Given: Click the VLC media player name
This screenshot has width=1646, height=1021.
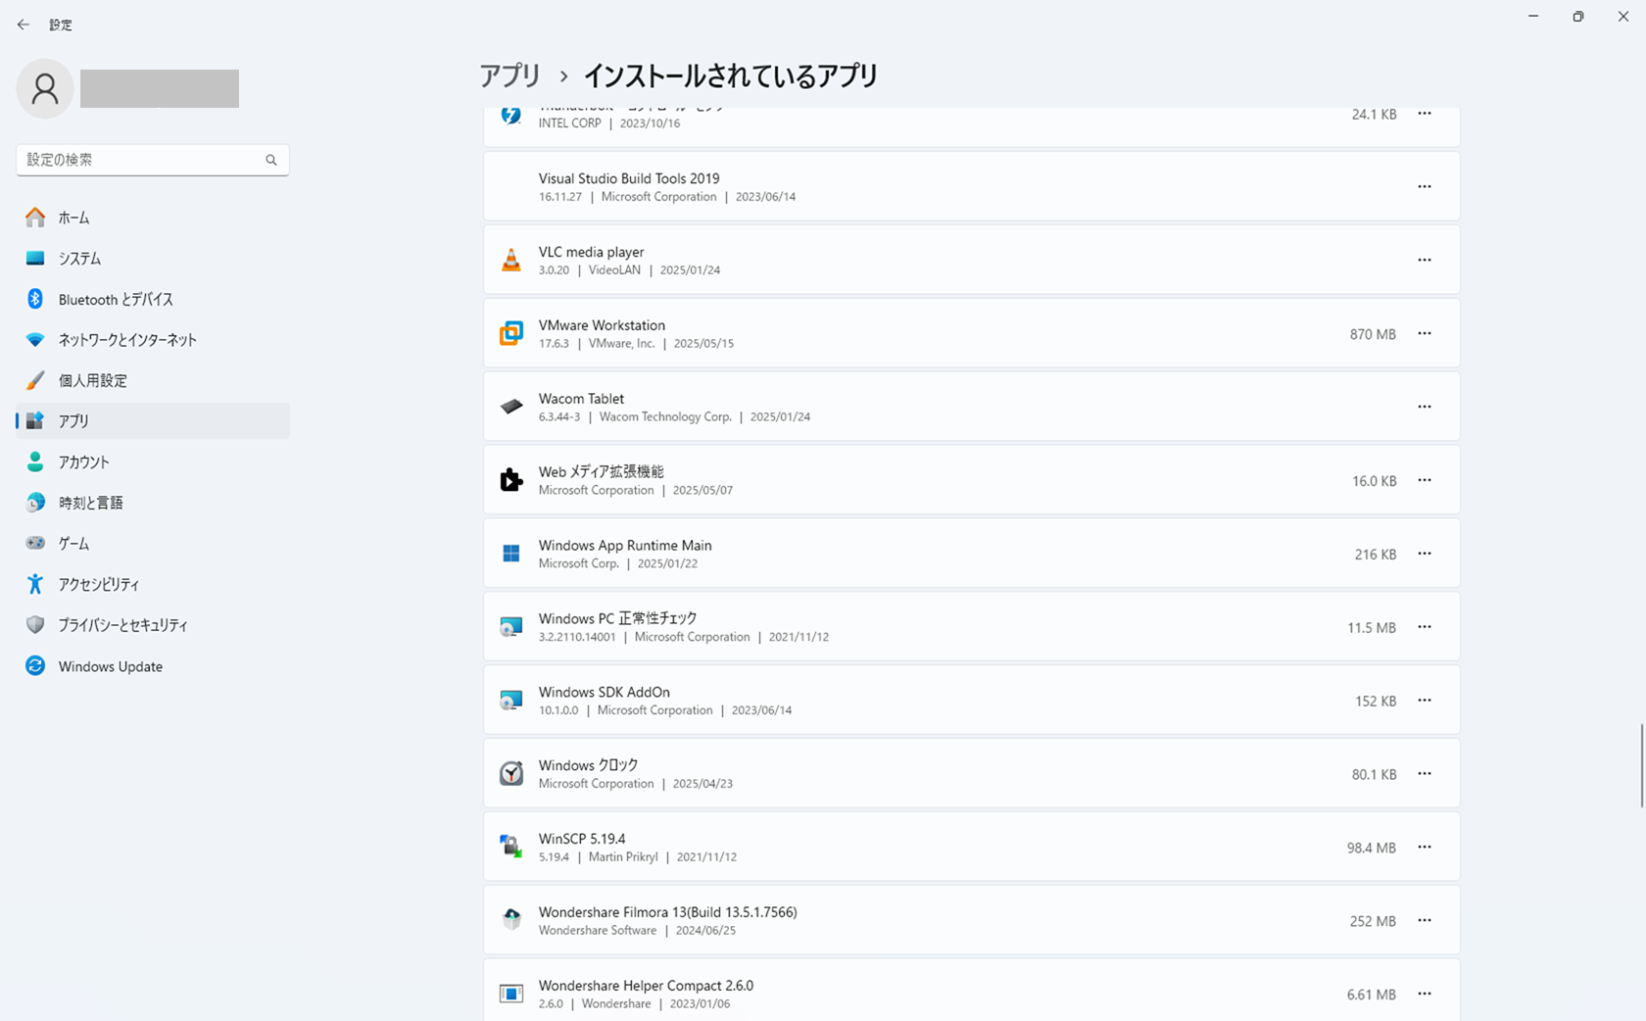Looking at the screenshot, I should (x=591, y=252).
